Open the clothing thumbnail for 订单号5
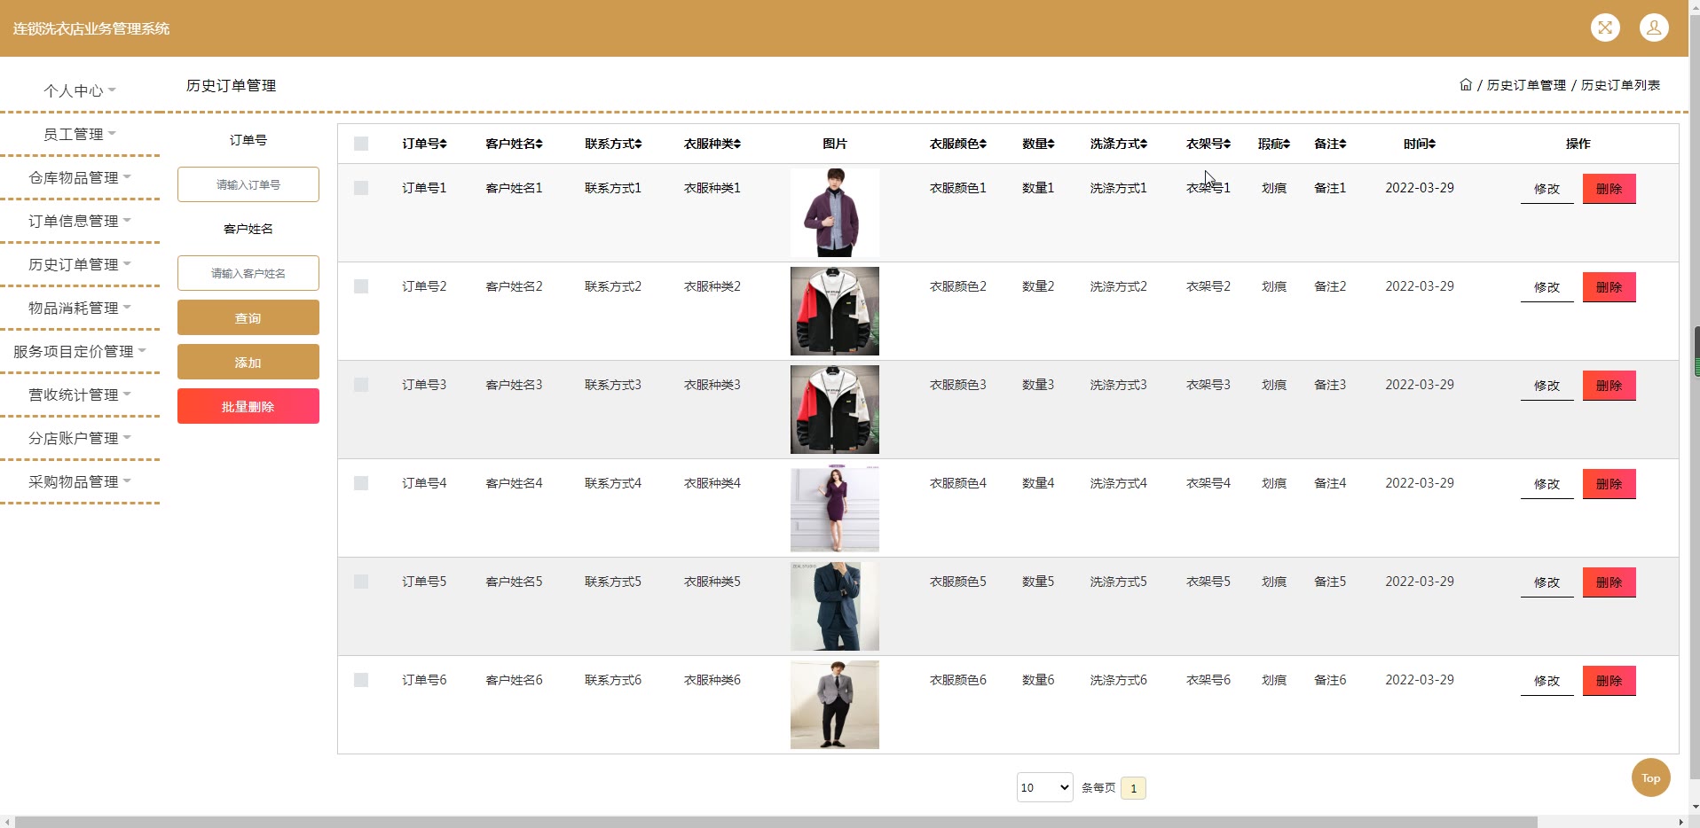Viewport: 1700px width, 828px height. pos(834,606)
